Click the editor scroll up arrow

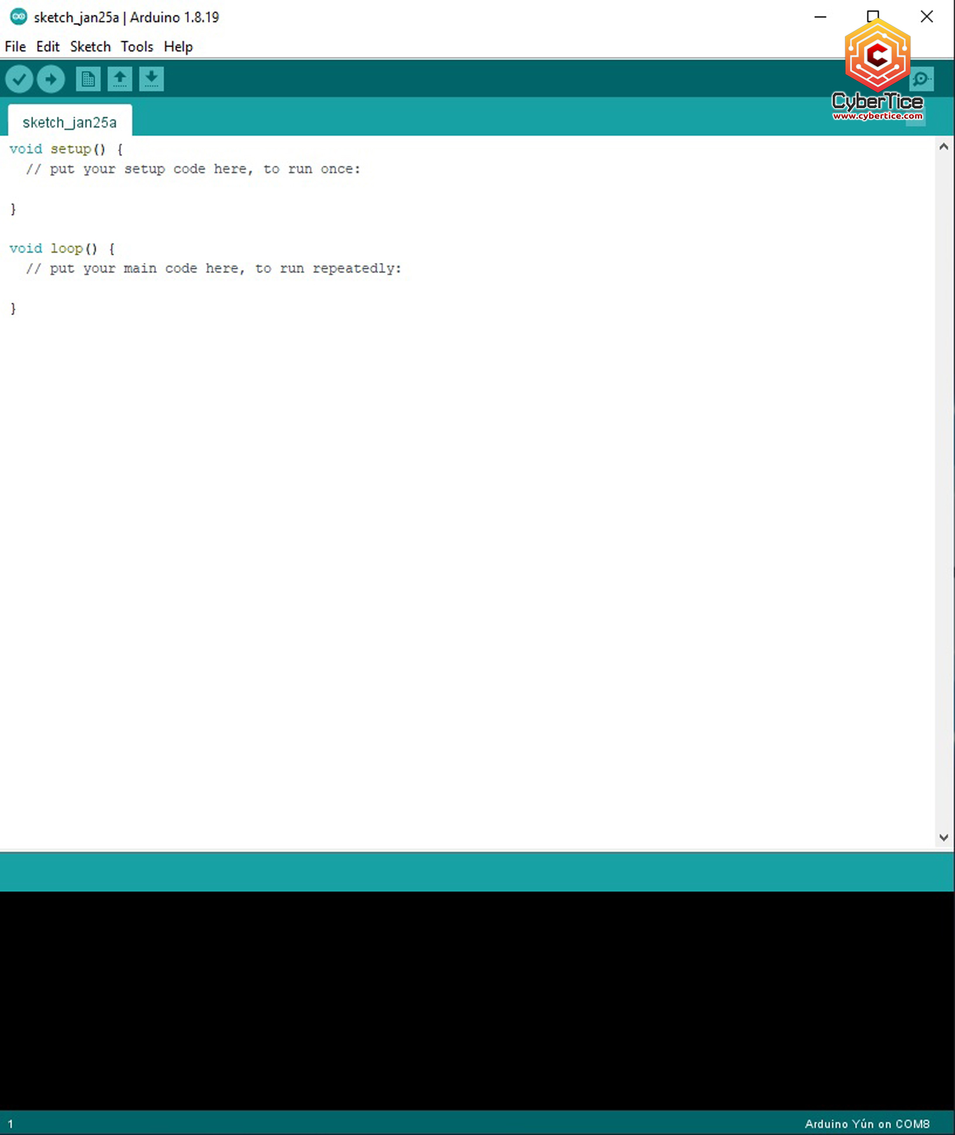click(944, 147)
